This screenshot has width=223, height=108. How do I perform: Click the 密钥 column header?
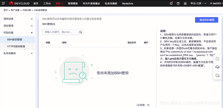(64, 43)
